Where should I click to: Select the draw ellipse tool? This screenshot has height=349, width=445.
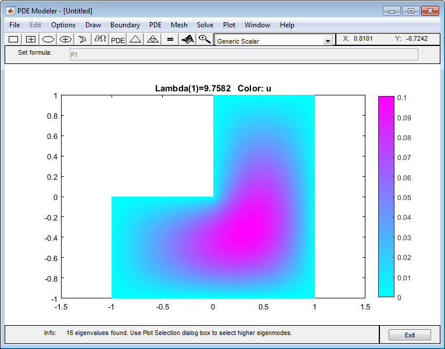point(48,39)
